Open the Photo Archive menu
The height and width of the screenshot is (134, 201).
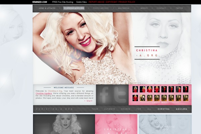[101, 8]
